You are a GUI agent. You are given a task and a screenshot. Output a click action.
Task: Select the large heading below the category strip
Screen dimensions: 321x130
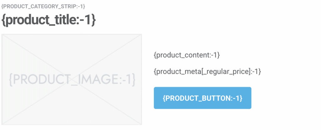(49, 20)
